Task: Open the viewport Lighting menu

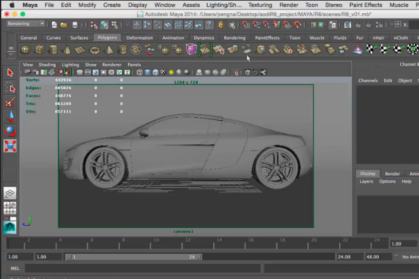Action: tap(70, 65)
